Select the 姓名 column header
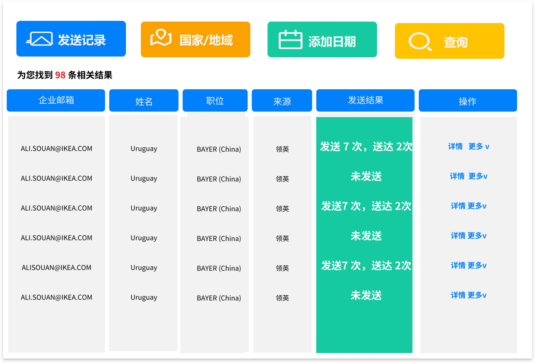The width and height of the screenshot is (535, 363). (144, 100)
